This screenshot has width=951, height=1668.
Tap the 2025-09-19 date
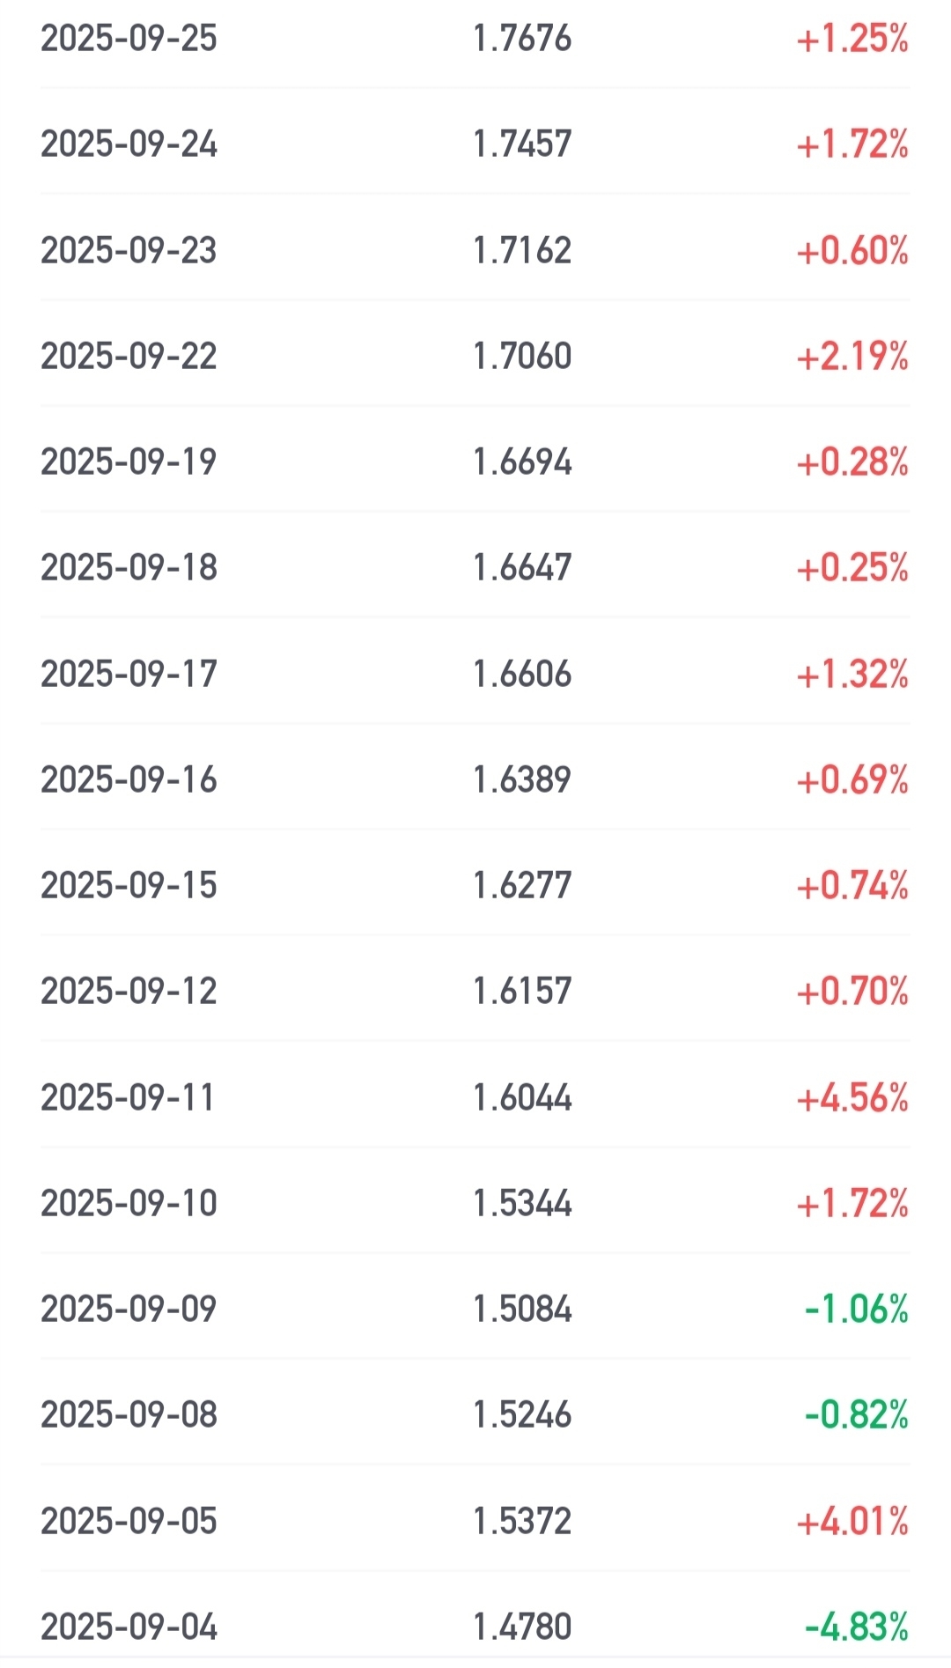click(x=129, y=462)
